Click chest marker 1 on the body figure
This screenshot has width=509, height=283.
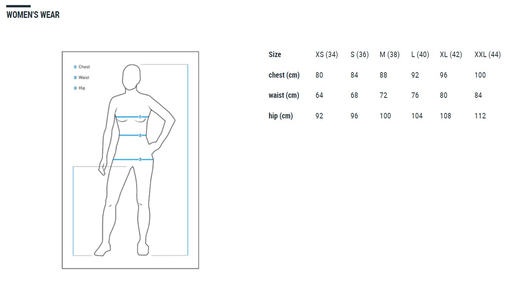coord(140,116)
